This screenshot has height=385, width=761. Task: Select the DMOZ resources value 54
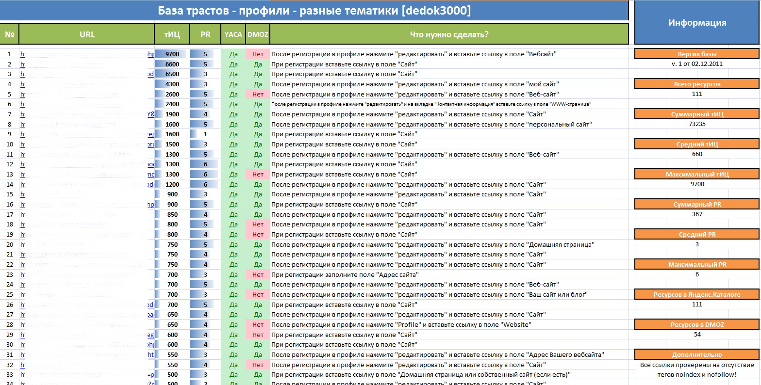tap(697, 335)
